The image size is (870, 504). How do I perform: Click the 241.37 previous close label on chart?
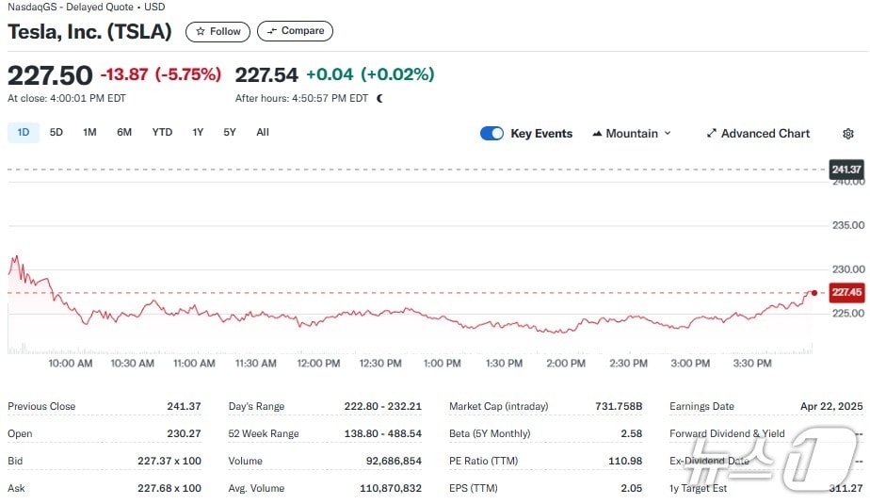point(846,170)
